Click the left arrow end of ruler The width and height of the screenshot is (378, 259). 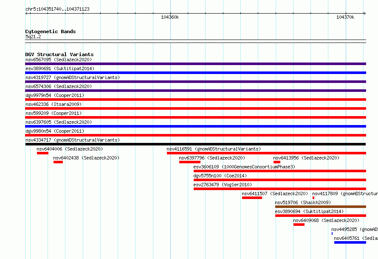click(26, 13)
